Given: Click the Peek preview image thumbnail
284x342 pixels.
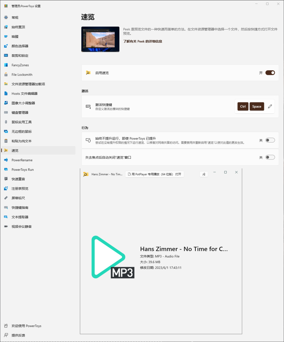Looking at the screenshot, I should 100,39.
